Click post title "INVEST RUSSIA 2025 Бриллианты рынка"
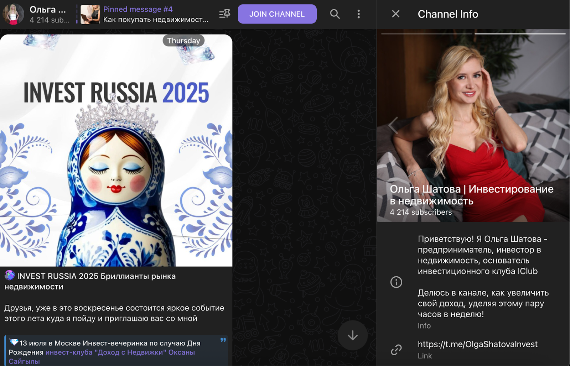The width and height of the screenshot is (570, 366). click(96, 276)
